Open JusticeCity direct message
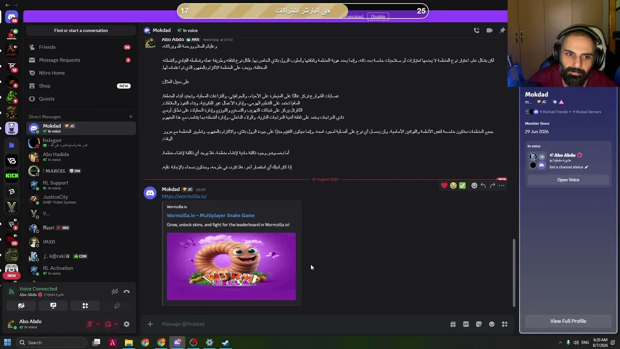 (x=81, y=199)
